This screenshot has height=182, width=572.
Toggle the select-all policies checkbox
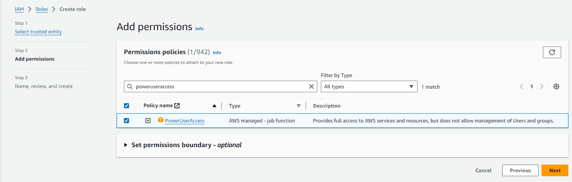[126, 106]
